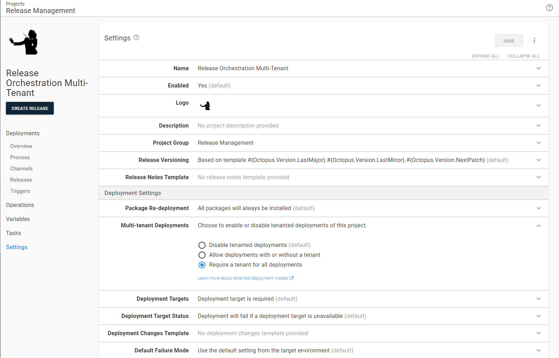This screenshot has height=358, width=559.
Task: Open Deployments section in sidebar
Action: point(23,133)
